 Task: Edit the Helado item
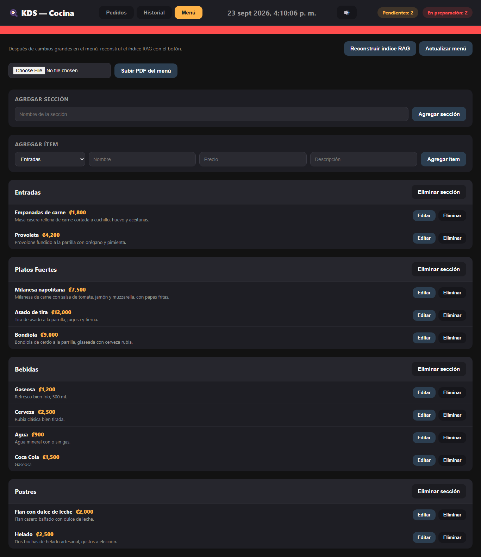pos(424,537)
